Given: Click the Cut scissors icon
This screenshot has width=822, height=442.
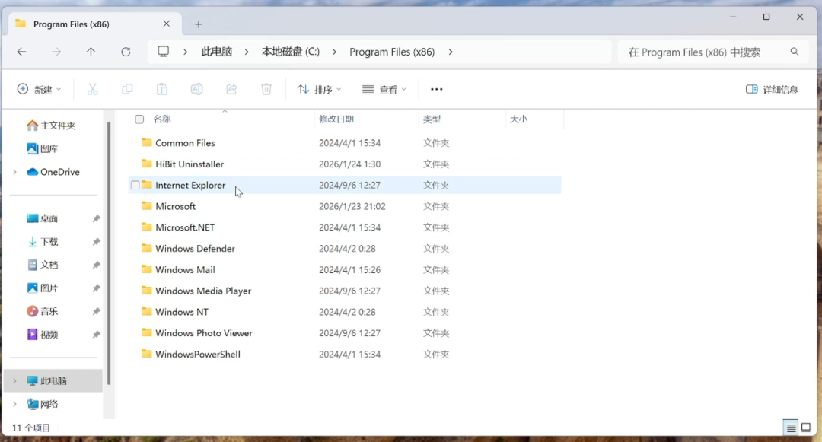Looking at the screenshot, I should (x=92, y=90).
